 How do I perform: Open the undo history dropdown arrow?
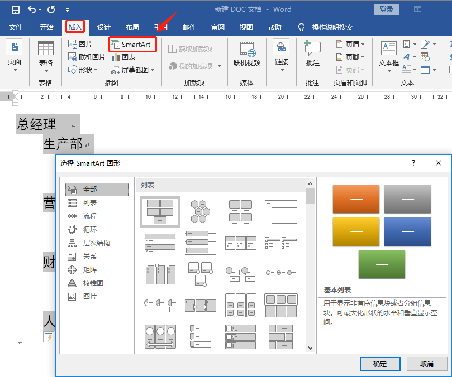pos(40,10)
